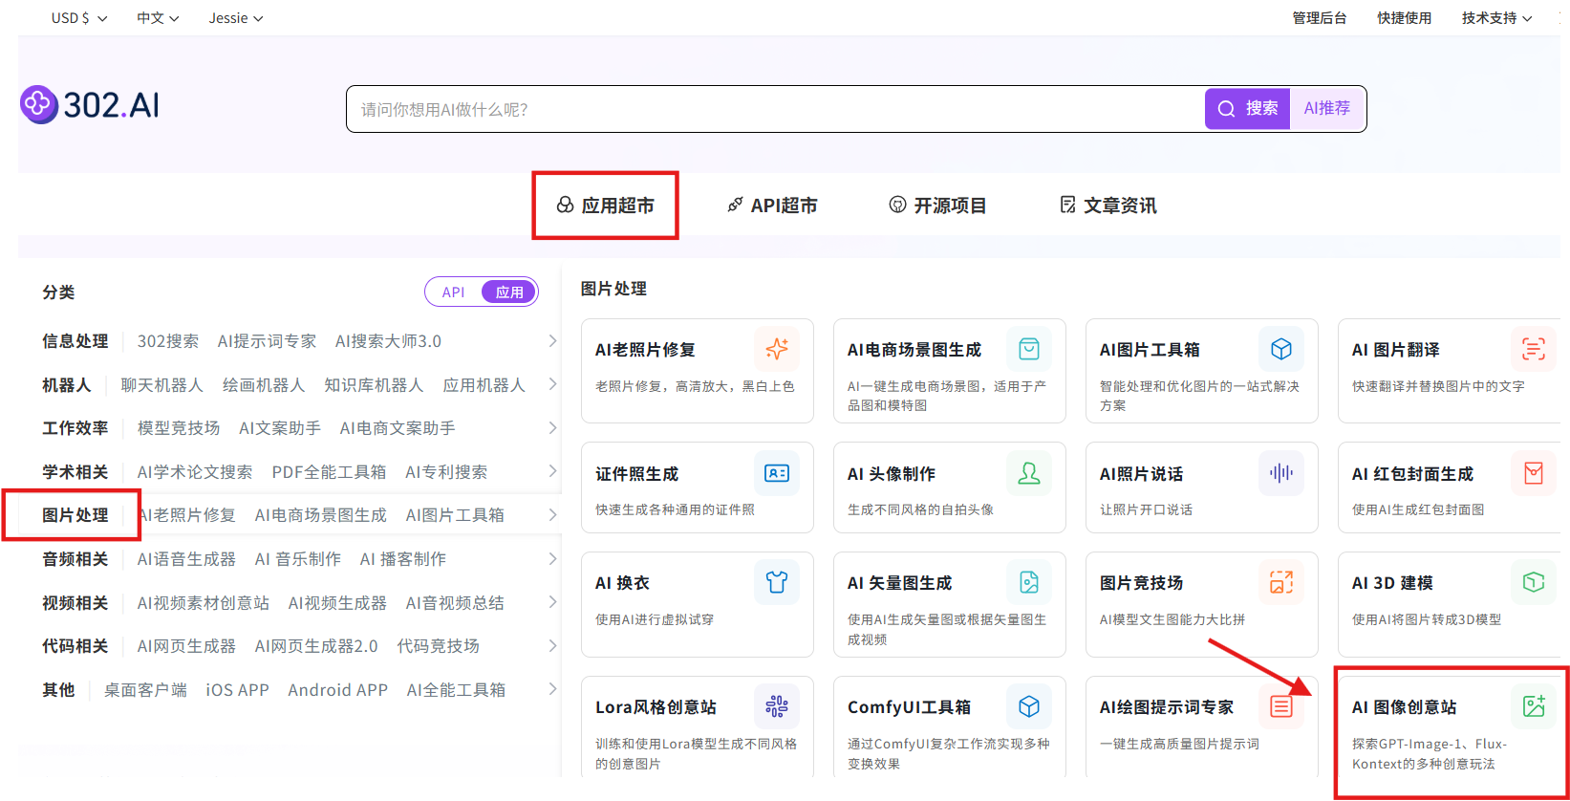
Task: Switch to the API超市 tab
Action: point(772,205)
